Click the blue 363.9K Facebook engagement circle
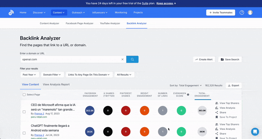This screenshot has height=139, width=262. 90,111
